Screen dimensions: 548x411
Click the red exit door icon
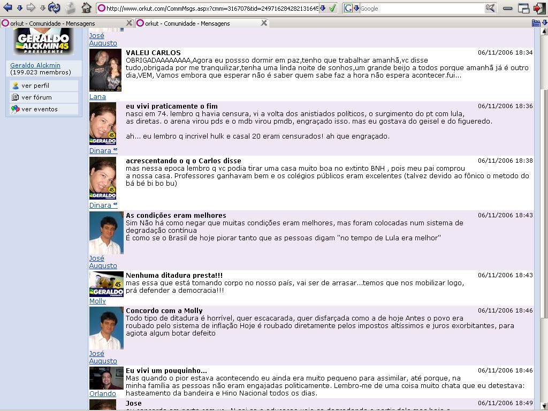click(x=539, y=8)
